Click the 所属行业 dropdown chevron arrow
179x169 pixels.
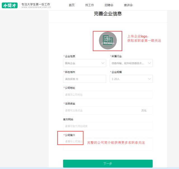pyautogui.click(x=149, y=63)
